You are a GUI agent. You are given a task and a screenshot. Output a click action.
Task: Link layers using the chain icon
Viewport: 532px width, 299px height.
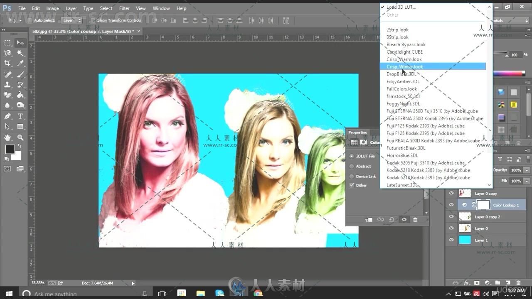click(456, 283)
